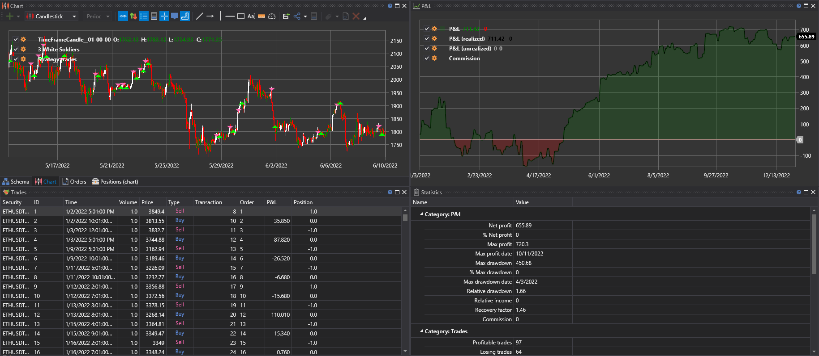Screen dimensions: 819x356
Task: Open the arrow menu beside the green plus icon
Action: pos(18,16)
